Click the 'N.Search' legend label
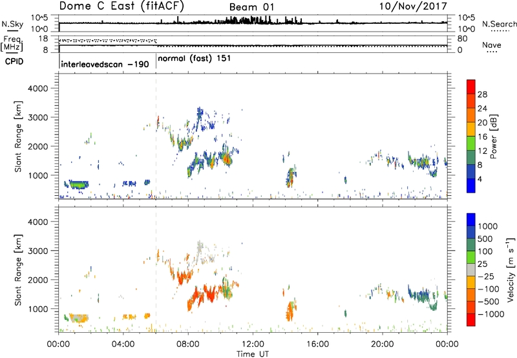 [x=500, y=24]
